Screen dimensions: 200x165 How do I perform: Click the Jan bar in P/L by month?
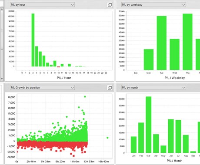[133, 145]
